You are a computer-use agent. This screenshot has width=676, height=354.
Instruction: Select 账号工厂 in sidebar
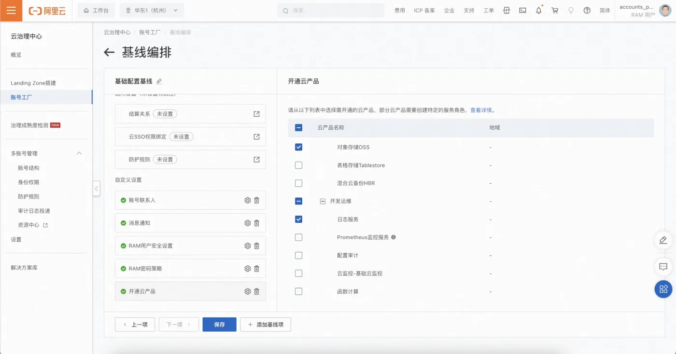click(x=21, y=97)
